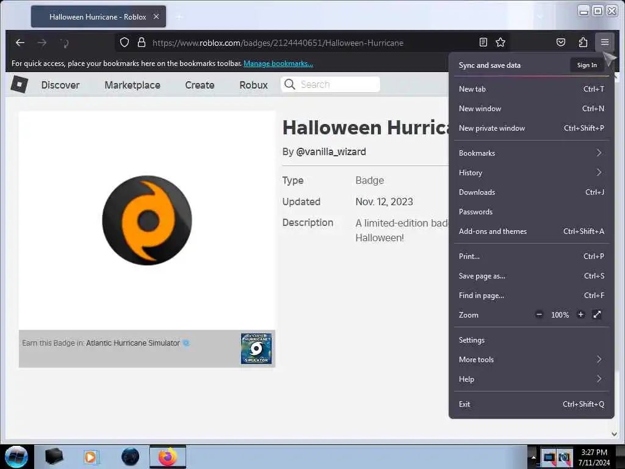
Task: Focus the Roblox Search field
Action: pyautogui.click(x=330, y=84)
